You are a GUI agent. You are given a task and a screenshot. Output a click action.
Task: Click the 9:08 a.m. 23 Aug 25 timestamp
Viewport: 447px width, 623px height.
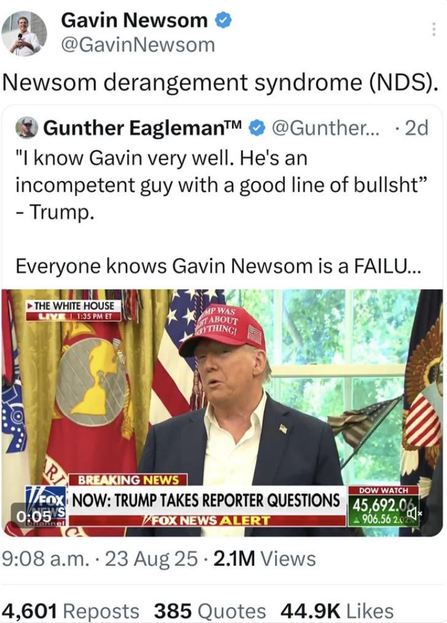[99, 559]
